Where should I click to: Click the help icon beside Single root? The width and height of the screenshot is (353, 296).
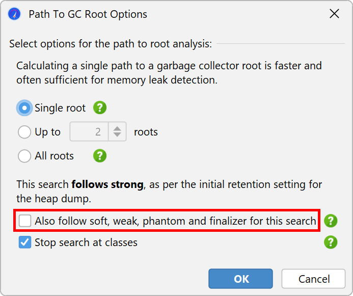click(100, 107)
